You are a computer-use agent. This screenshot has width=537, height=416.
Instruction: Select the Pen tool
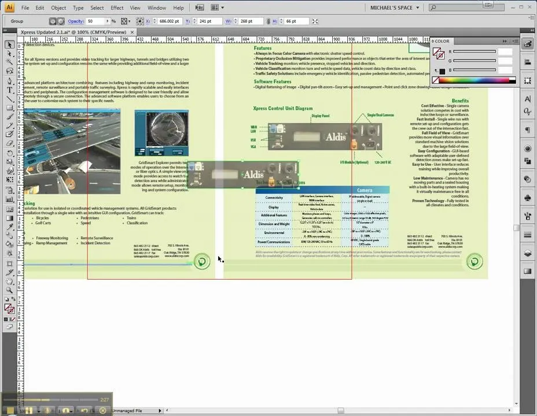click(x=10, y=81)
